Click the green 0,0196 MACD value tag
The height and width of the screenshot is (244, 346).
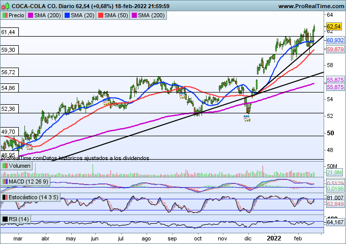click(335, 189)
